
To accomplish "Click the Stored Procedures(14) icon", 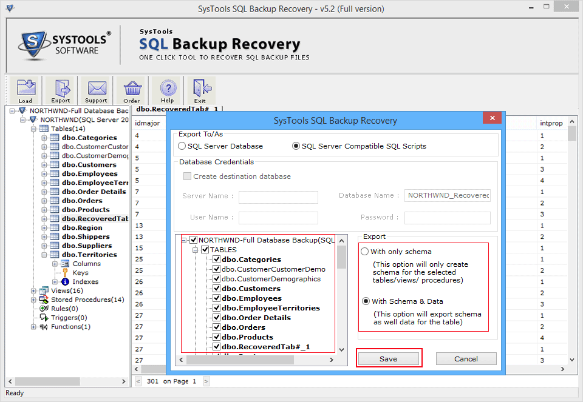I will pos(44,300).
